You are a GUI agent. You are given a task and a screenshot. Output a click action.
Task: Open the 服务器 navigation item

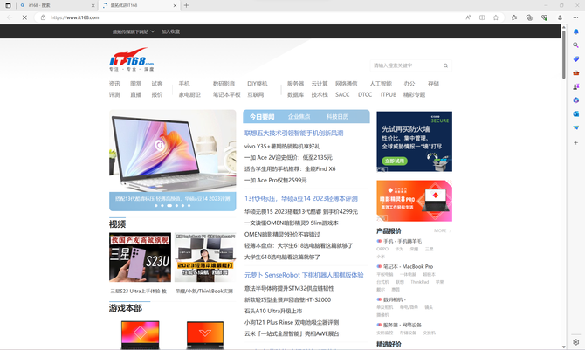click(295, 84)
